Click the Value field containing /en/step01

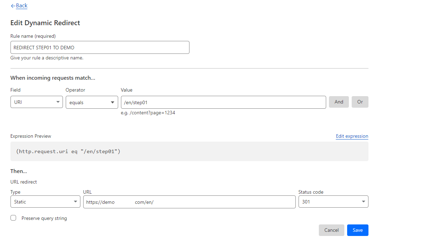223,102
